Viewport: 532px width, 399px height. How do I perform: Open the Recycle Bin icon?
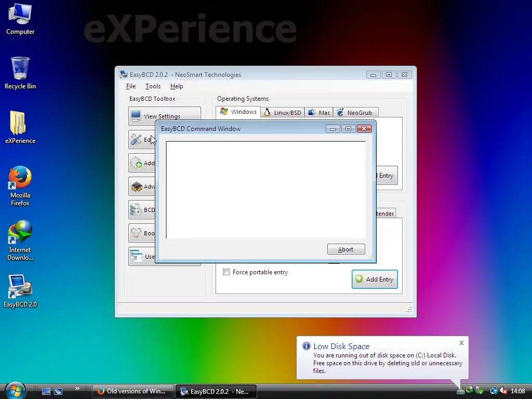click(x=20, y=73)
